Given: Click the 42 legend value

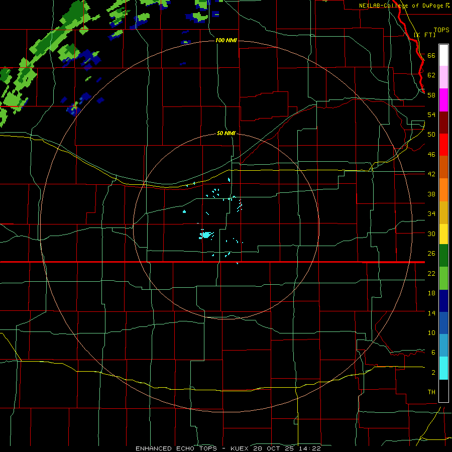Looking at the screenshot, I should [431, 174].
